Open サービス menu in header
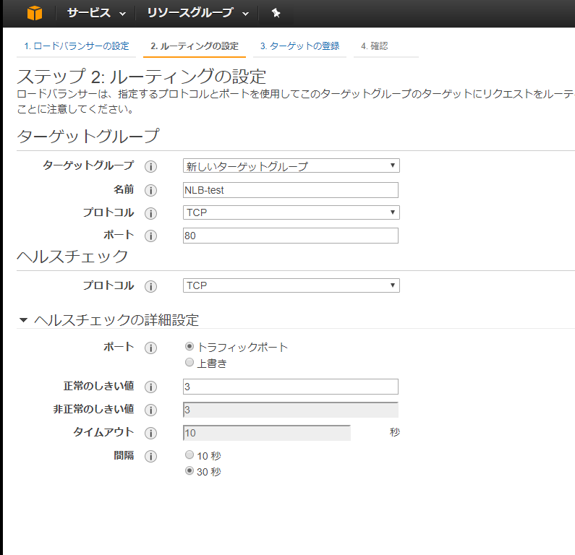The image size is (575, 555). point(96,13)
